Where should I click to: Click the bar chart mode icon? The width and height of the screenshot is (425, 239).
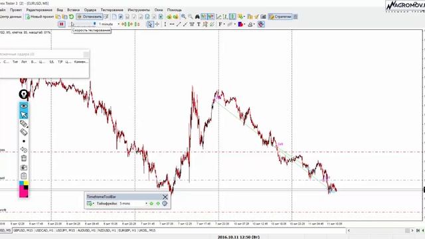coord(226,17)
